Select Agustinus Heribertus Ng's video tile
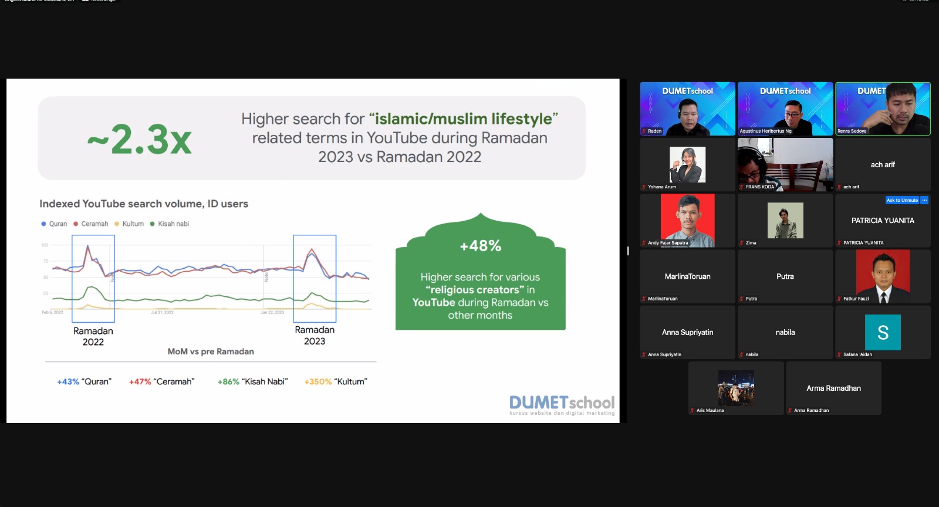The image size is (939, 507). pyautogui.click(x=785, y=109)
